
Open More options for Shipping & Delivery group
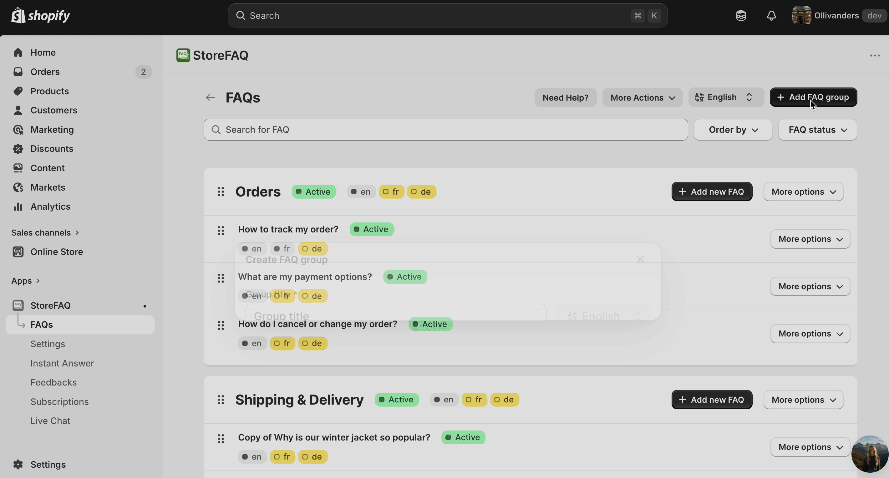coord(803,400)
